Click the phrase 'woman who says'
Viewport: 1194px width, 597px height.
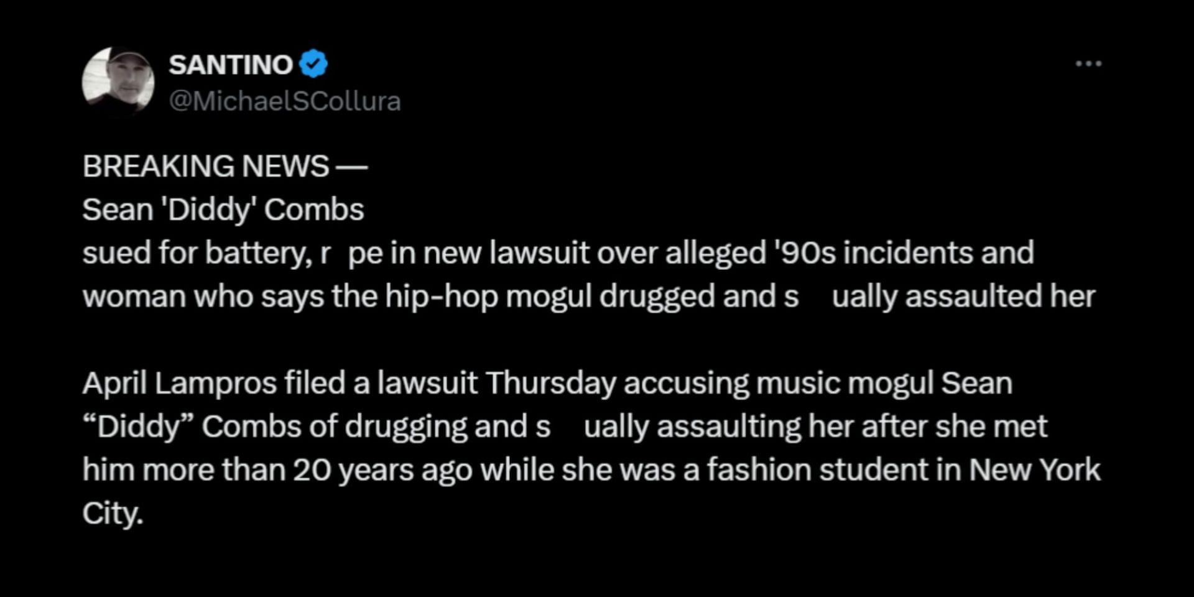coord(204,297)
